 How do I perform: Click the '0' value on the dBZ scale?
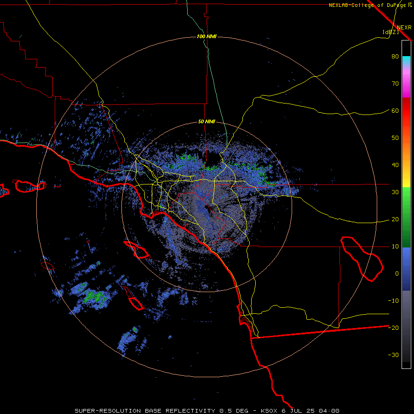(x=397, y=274)
